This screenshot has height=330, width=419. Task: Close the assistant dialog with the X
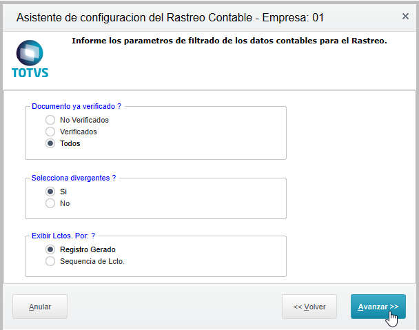405,17
